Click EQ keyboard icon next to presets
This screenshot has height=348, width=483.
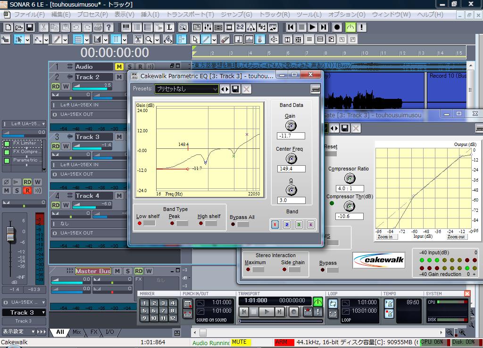pos(315,89)
